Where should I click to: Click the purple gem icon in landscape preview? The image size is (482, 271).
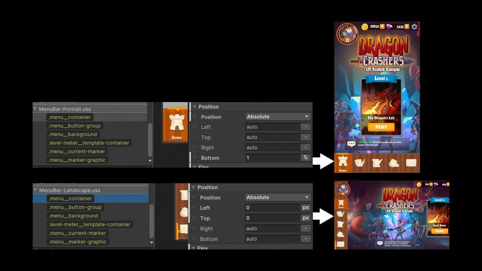436,184
